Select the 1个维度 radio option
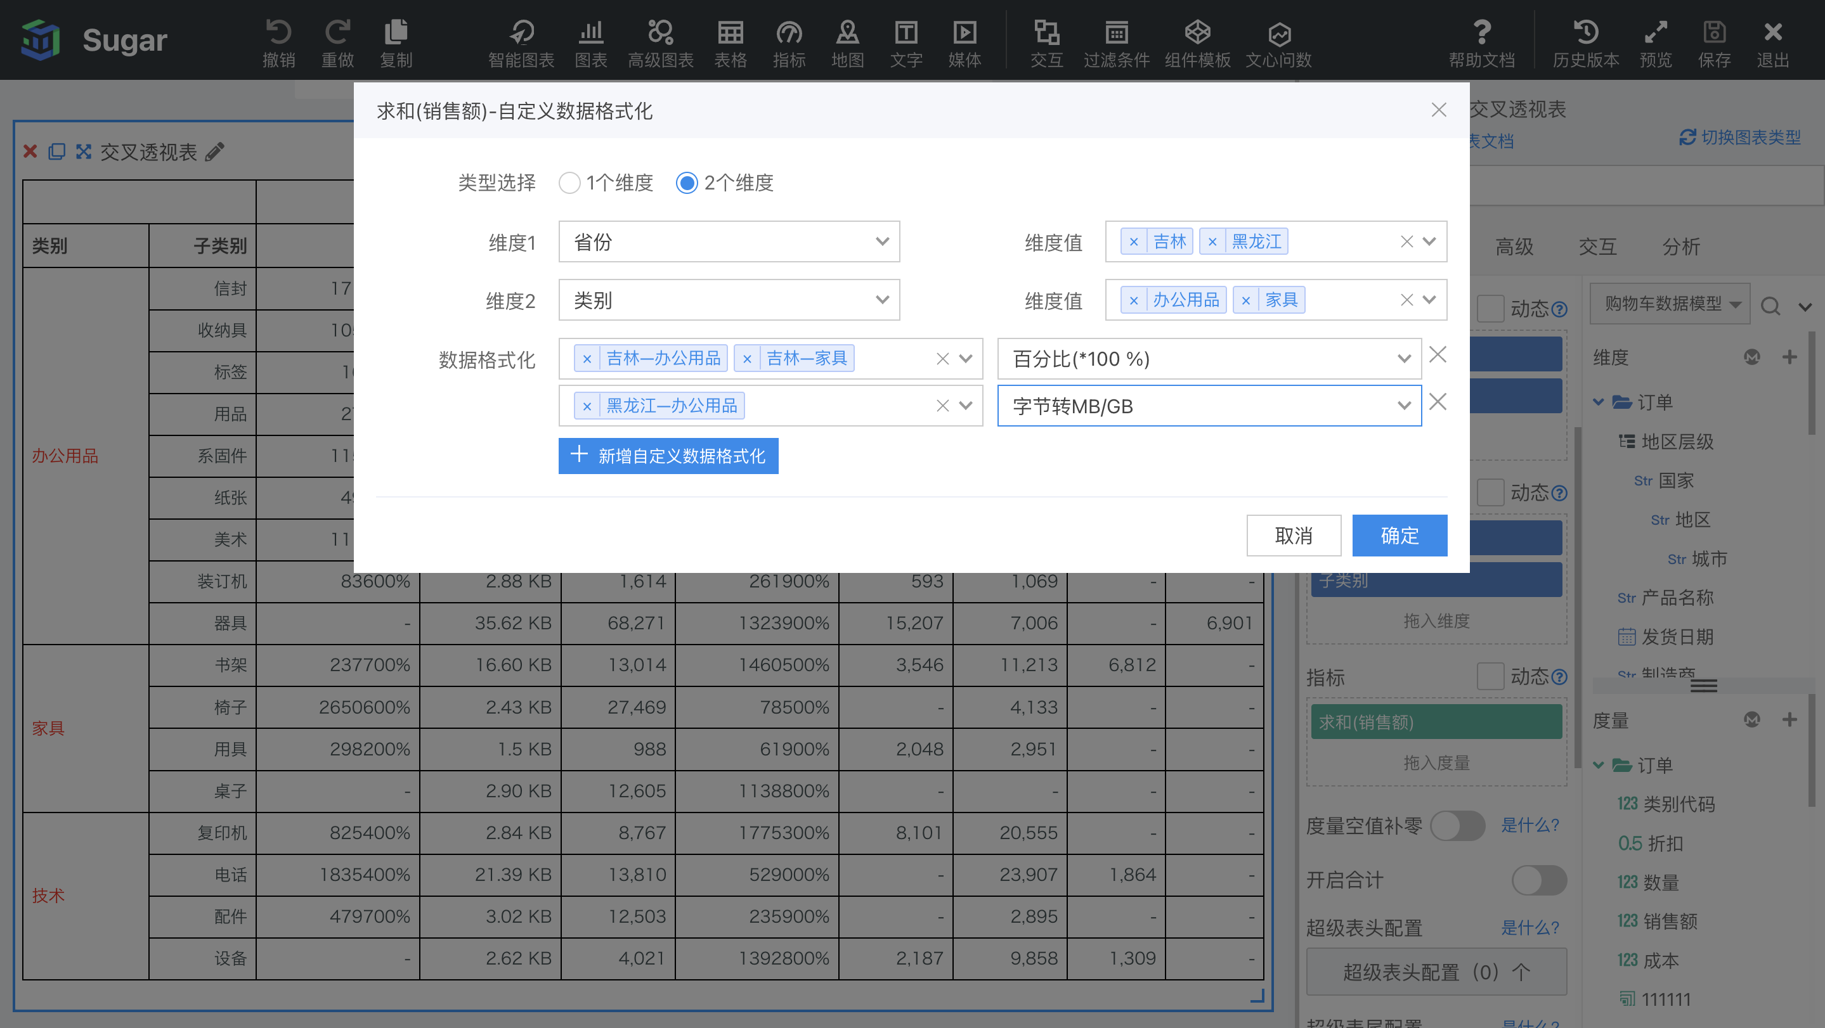The width and height of the screenshot is (1825, 1028). pos(569,183)
